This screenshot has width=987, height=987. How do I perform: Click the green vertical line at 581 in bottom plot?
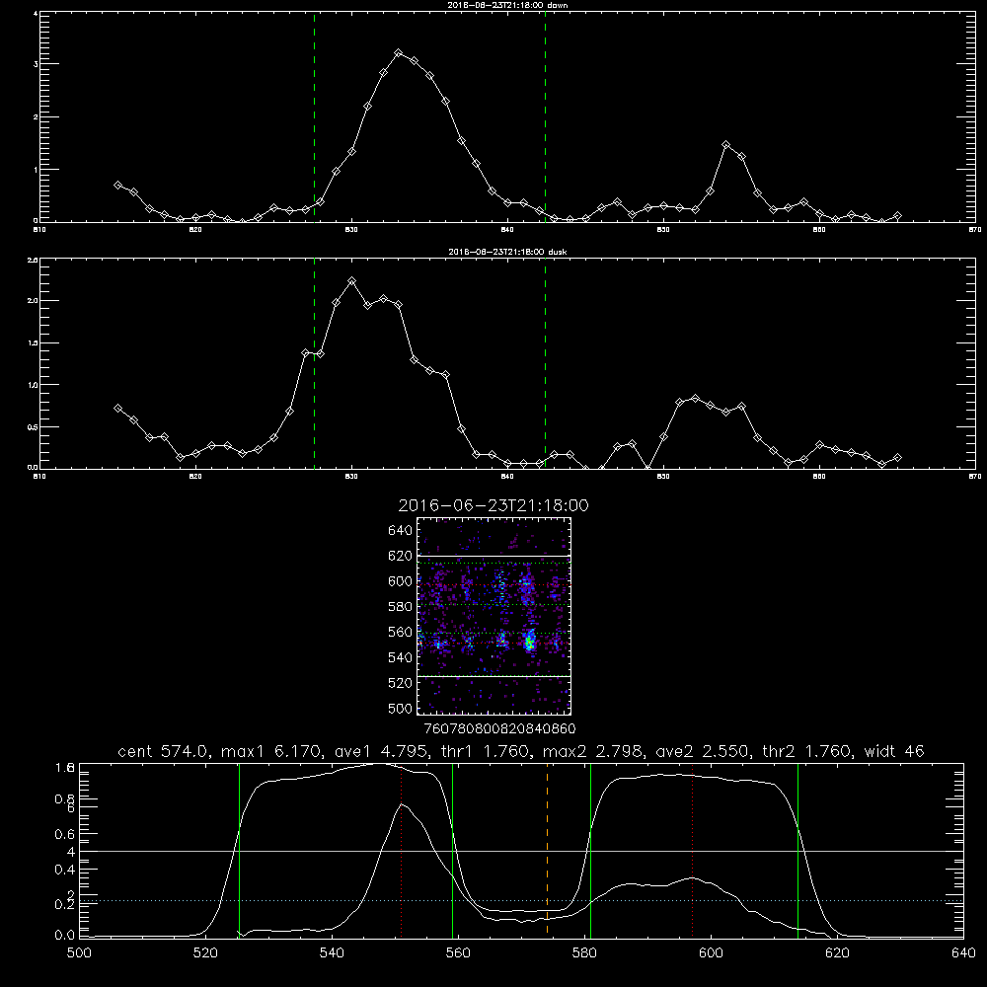(590, 851)
